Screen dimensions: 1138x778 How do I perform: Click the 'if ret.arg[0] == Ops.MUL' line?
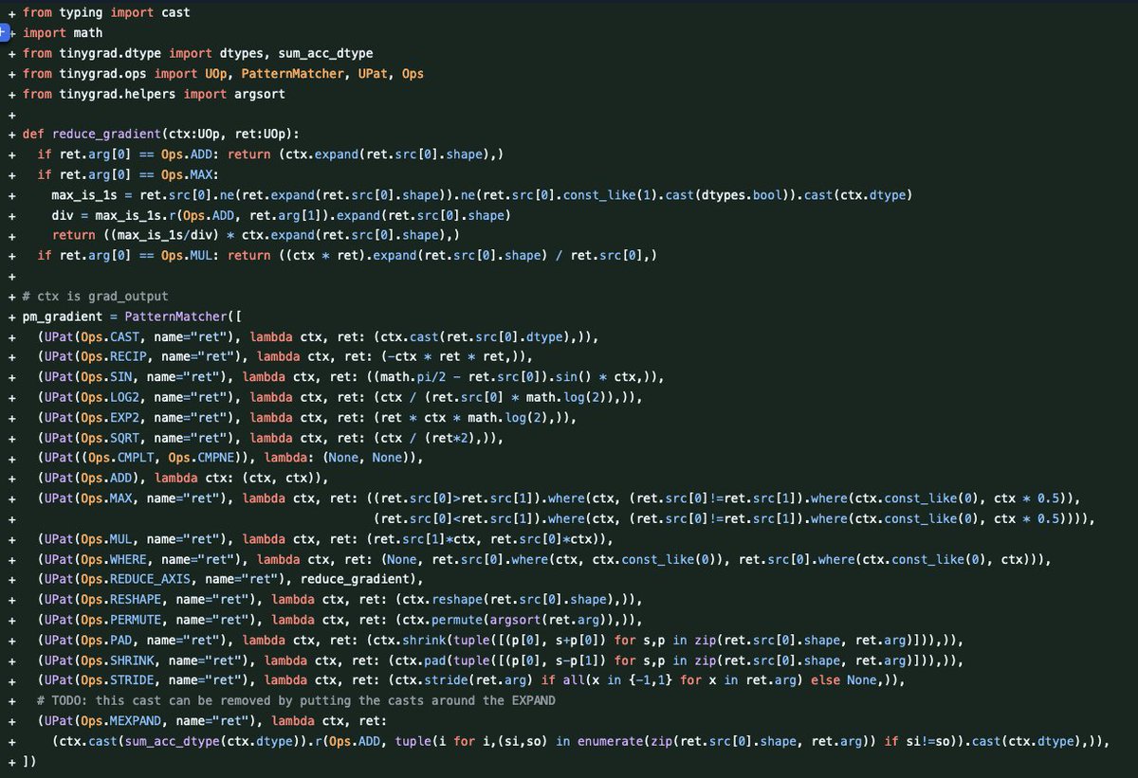click(x=347, y=255)
